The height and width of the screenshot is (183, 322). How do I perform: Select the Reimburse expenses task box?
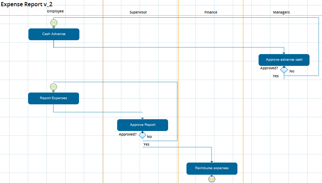212,168
